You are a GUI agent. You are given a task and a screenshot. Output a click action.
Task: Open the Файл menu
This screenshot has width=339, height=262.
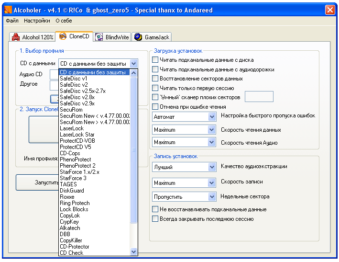coord(12,21)
